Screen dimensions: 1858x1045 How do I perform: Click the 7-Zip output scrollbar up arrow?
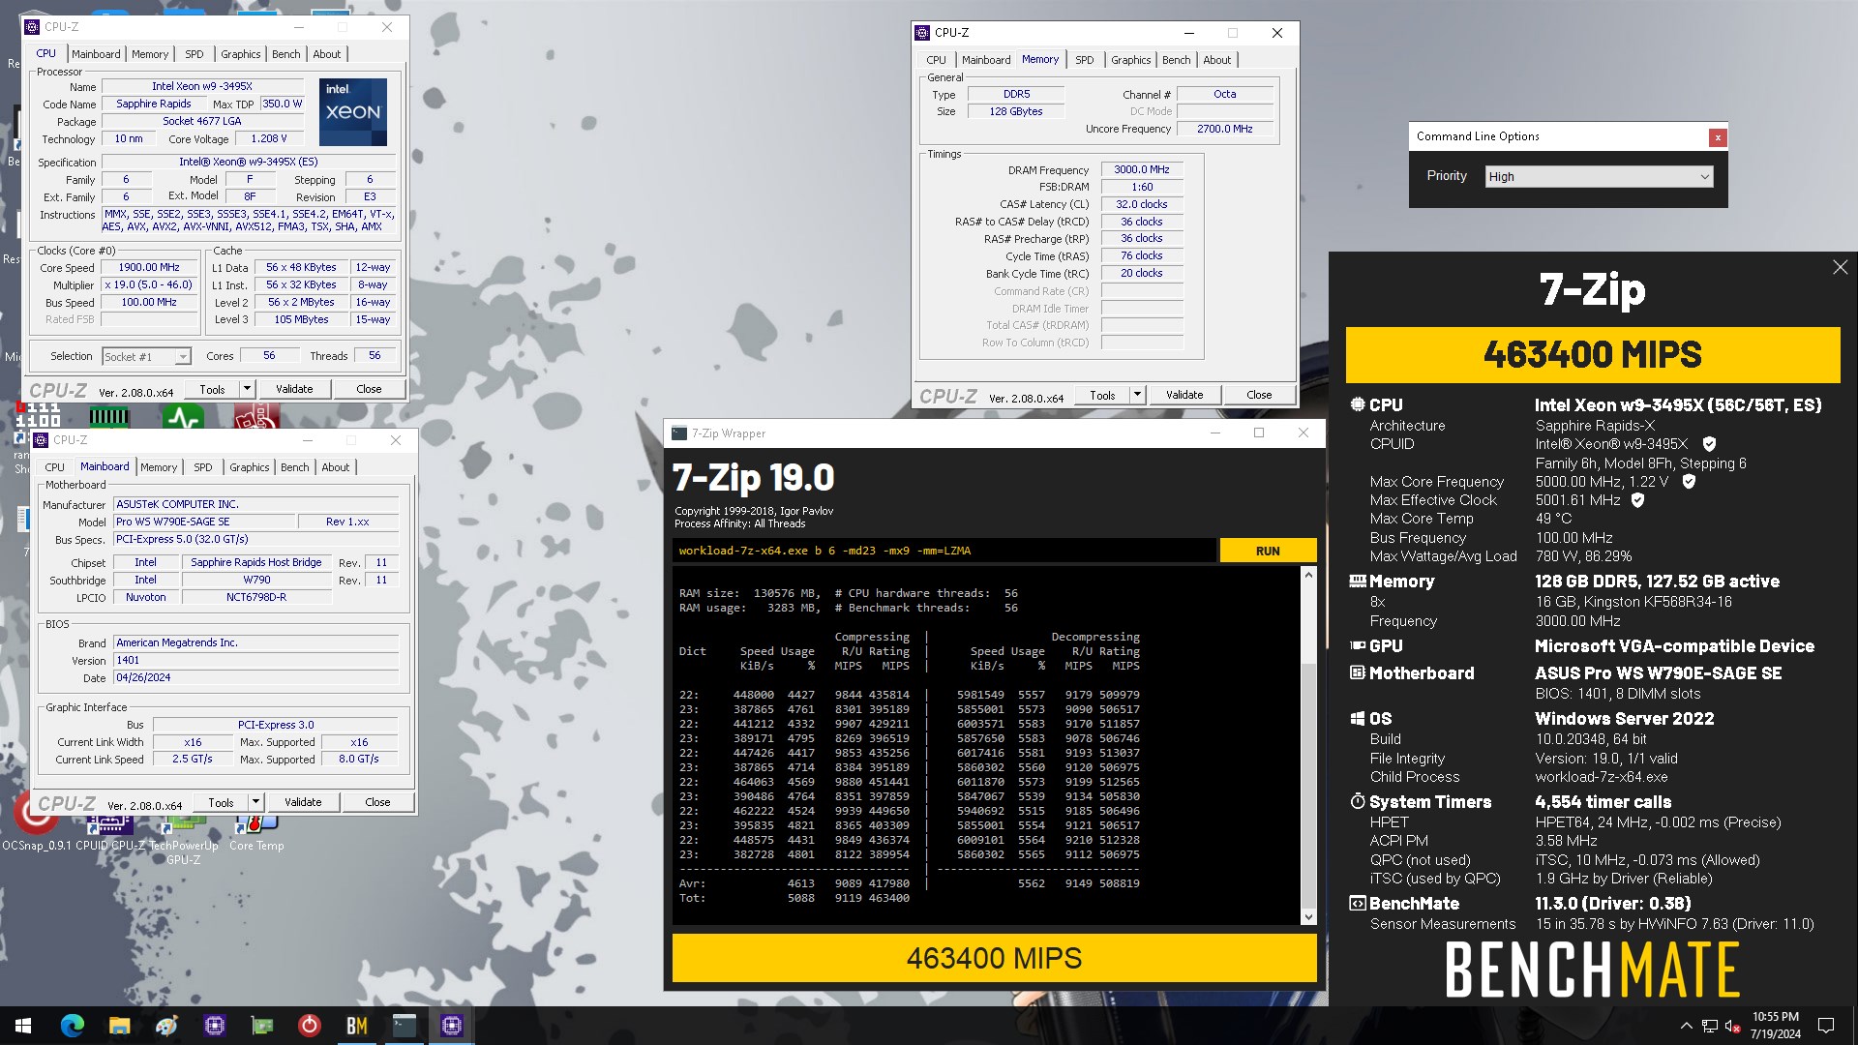click(x=1308, y=575)
